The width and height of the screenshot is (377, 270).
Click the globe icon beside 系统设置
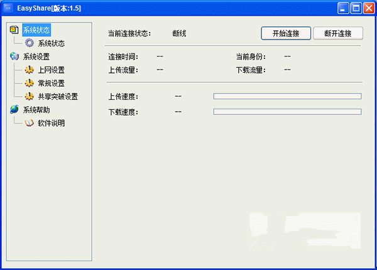[14, 57]
